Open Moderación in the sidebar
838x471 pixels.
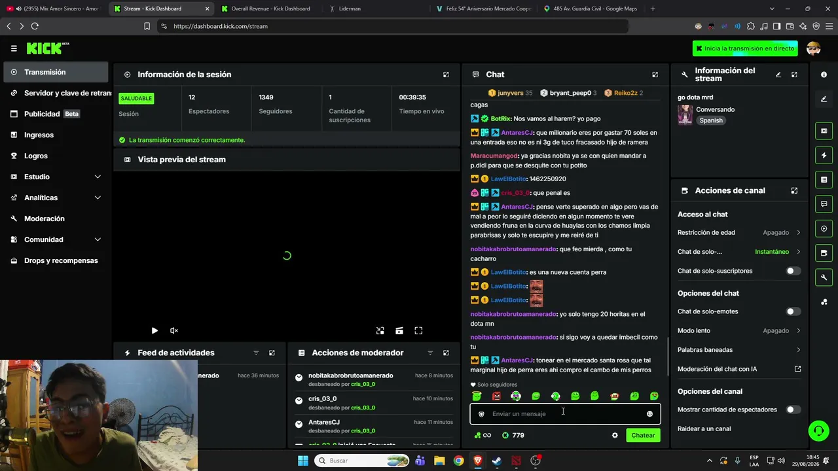pos(56,218)
